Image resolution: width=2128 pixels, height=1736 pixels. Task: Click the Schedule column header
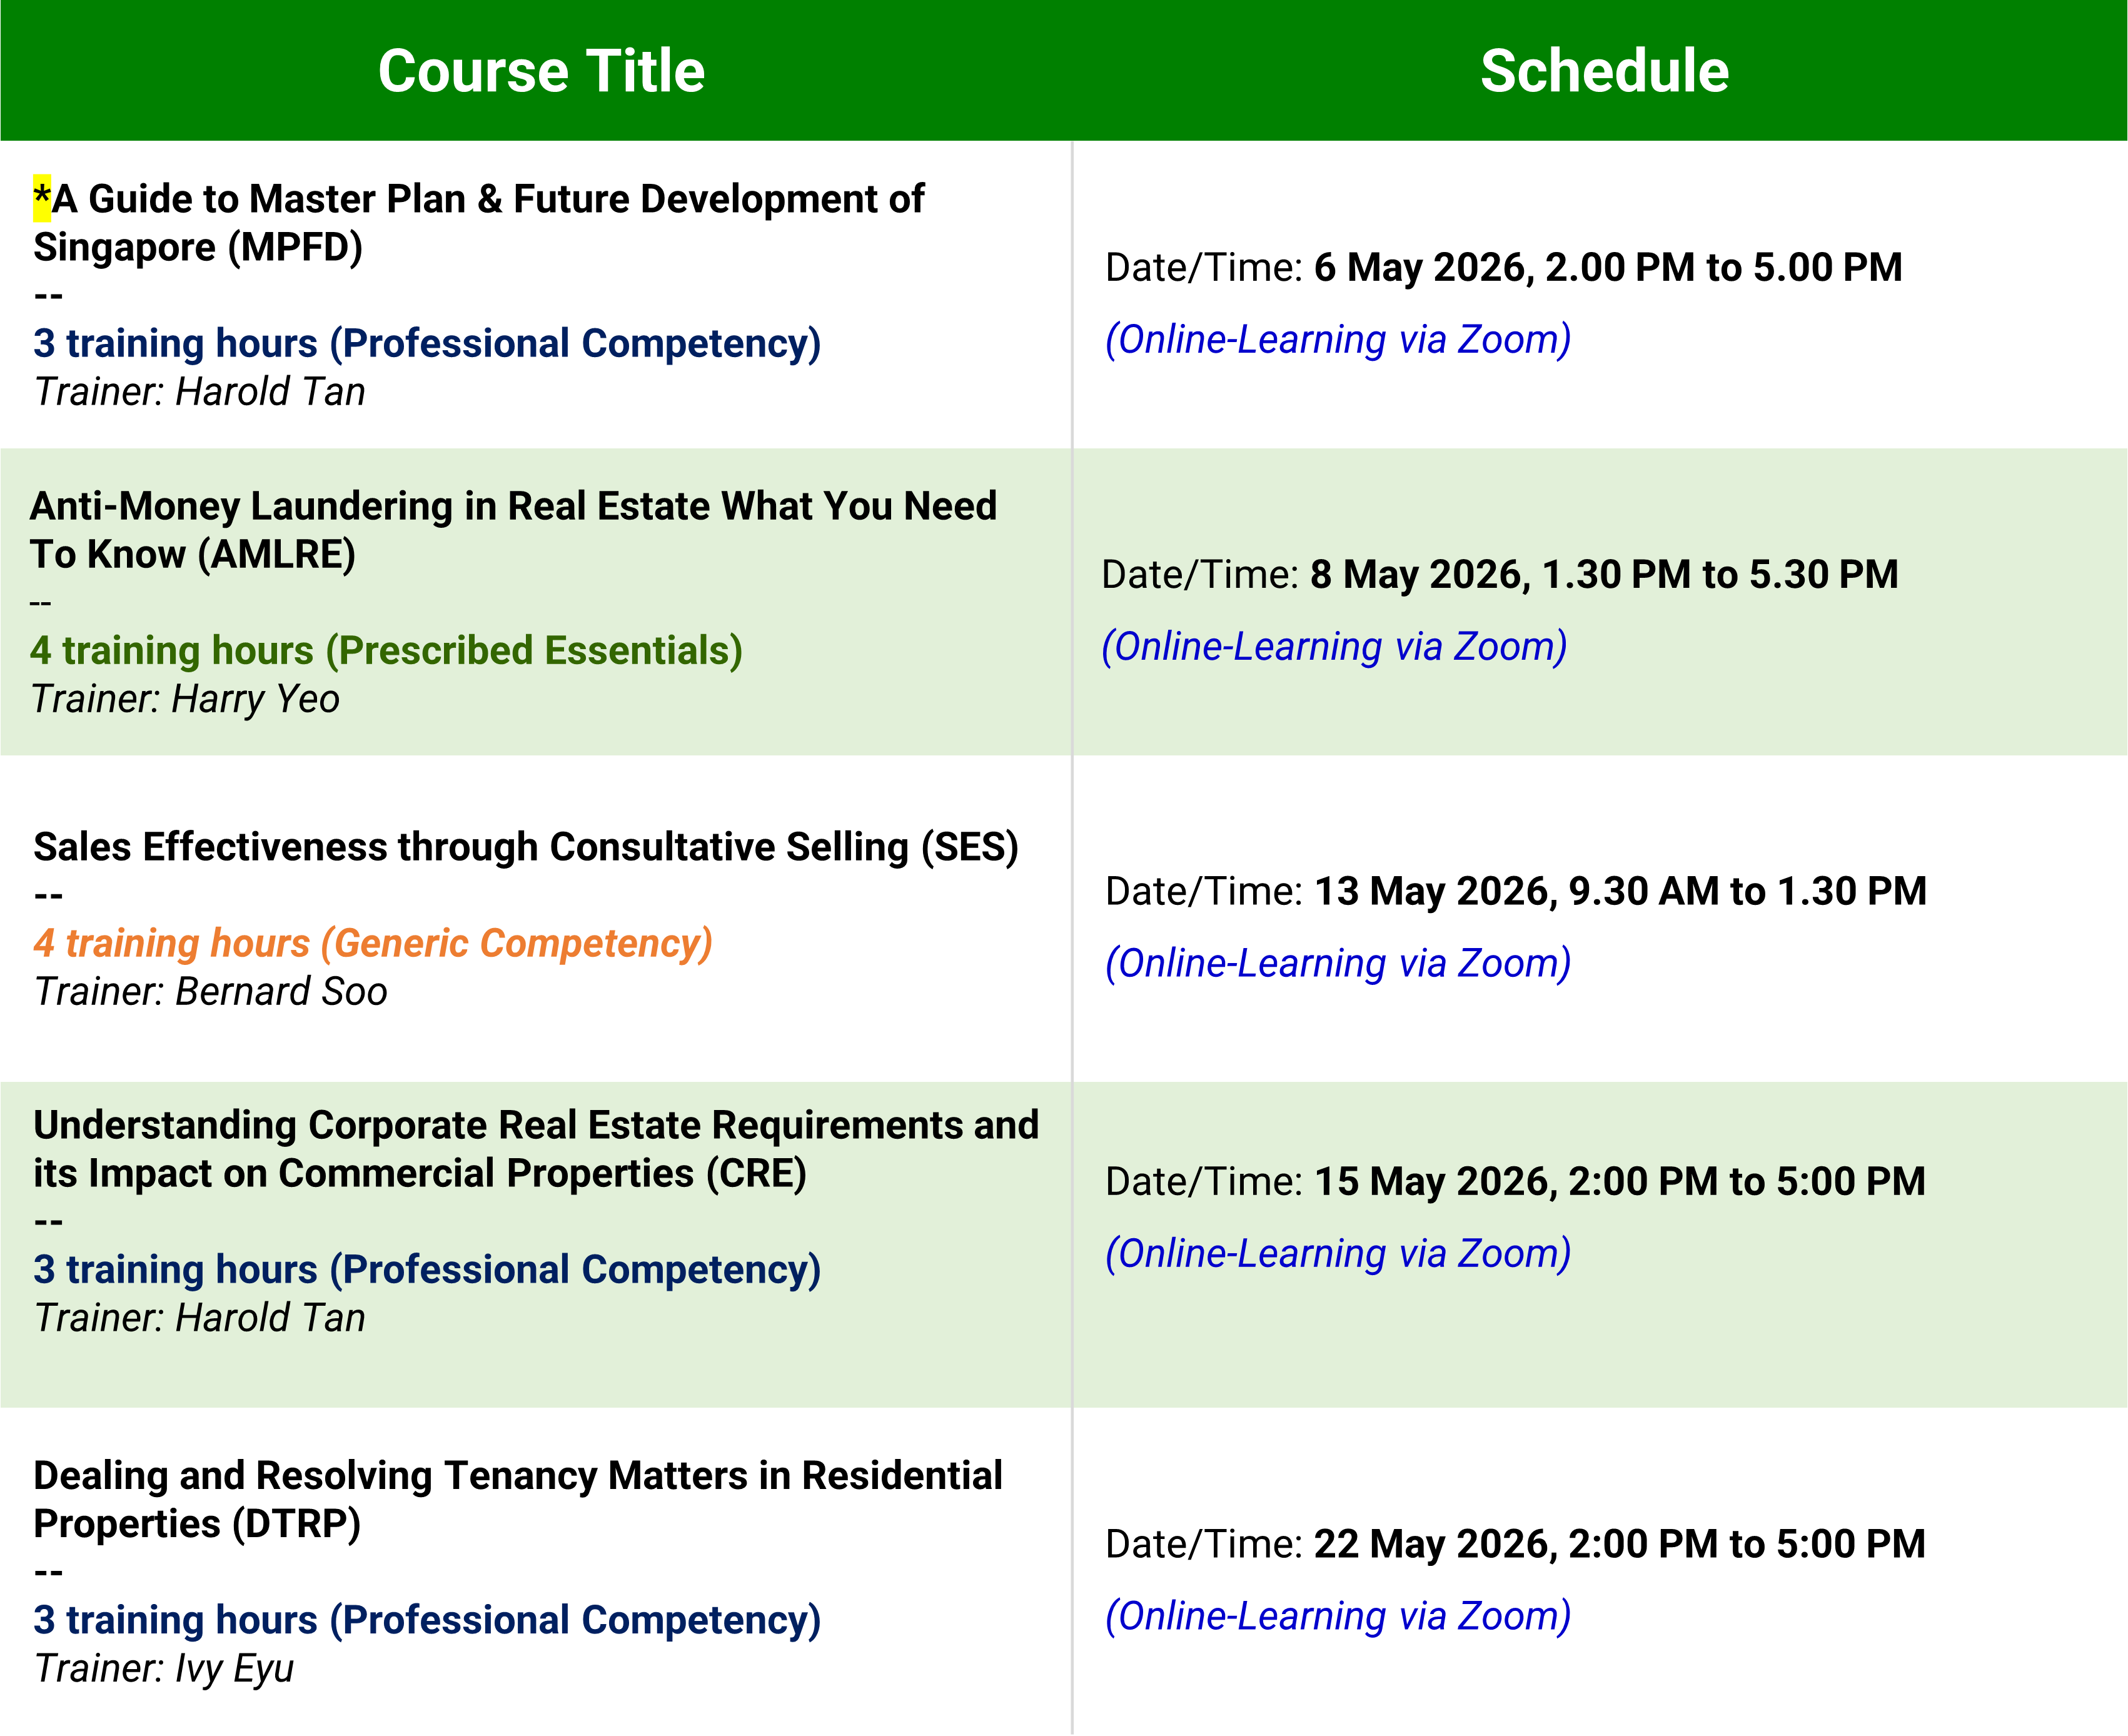click(1604, 71)
